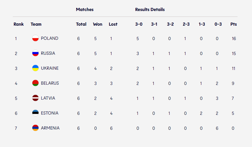Click Poland's 16 points value

[234, 39]
